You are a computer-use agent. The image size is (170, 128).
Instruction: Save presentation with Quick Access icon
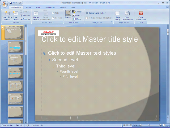pos(11,3)
